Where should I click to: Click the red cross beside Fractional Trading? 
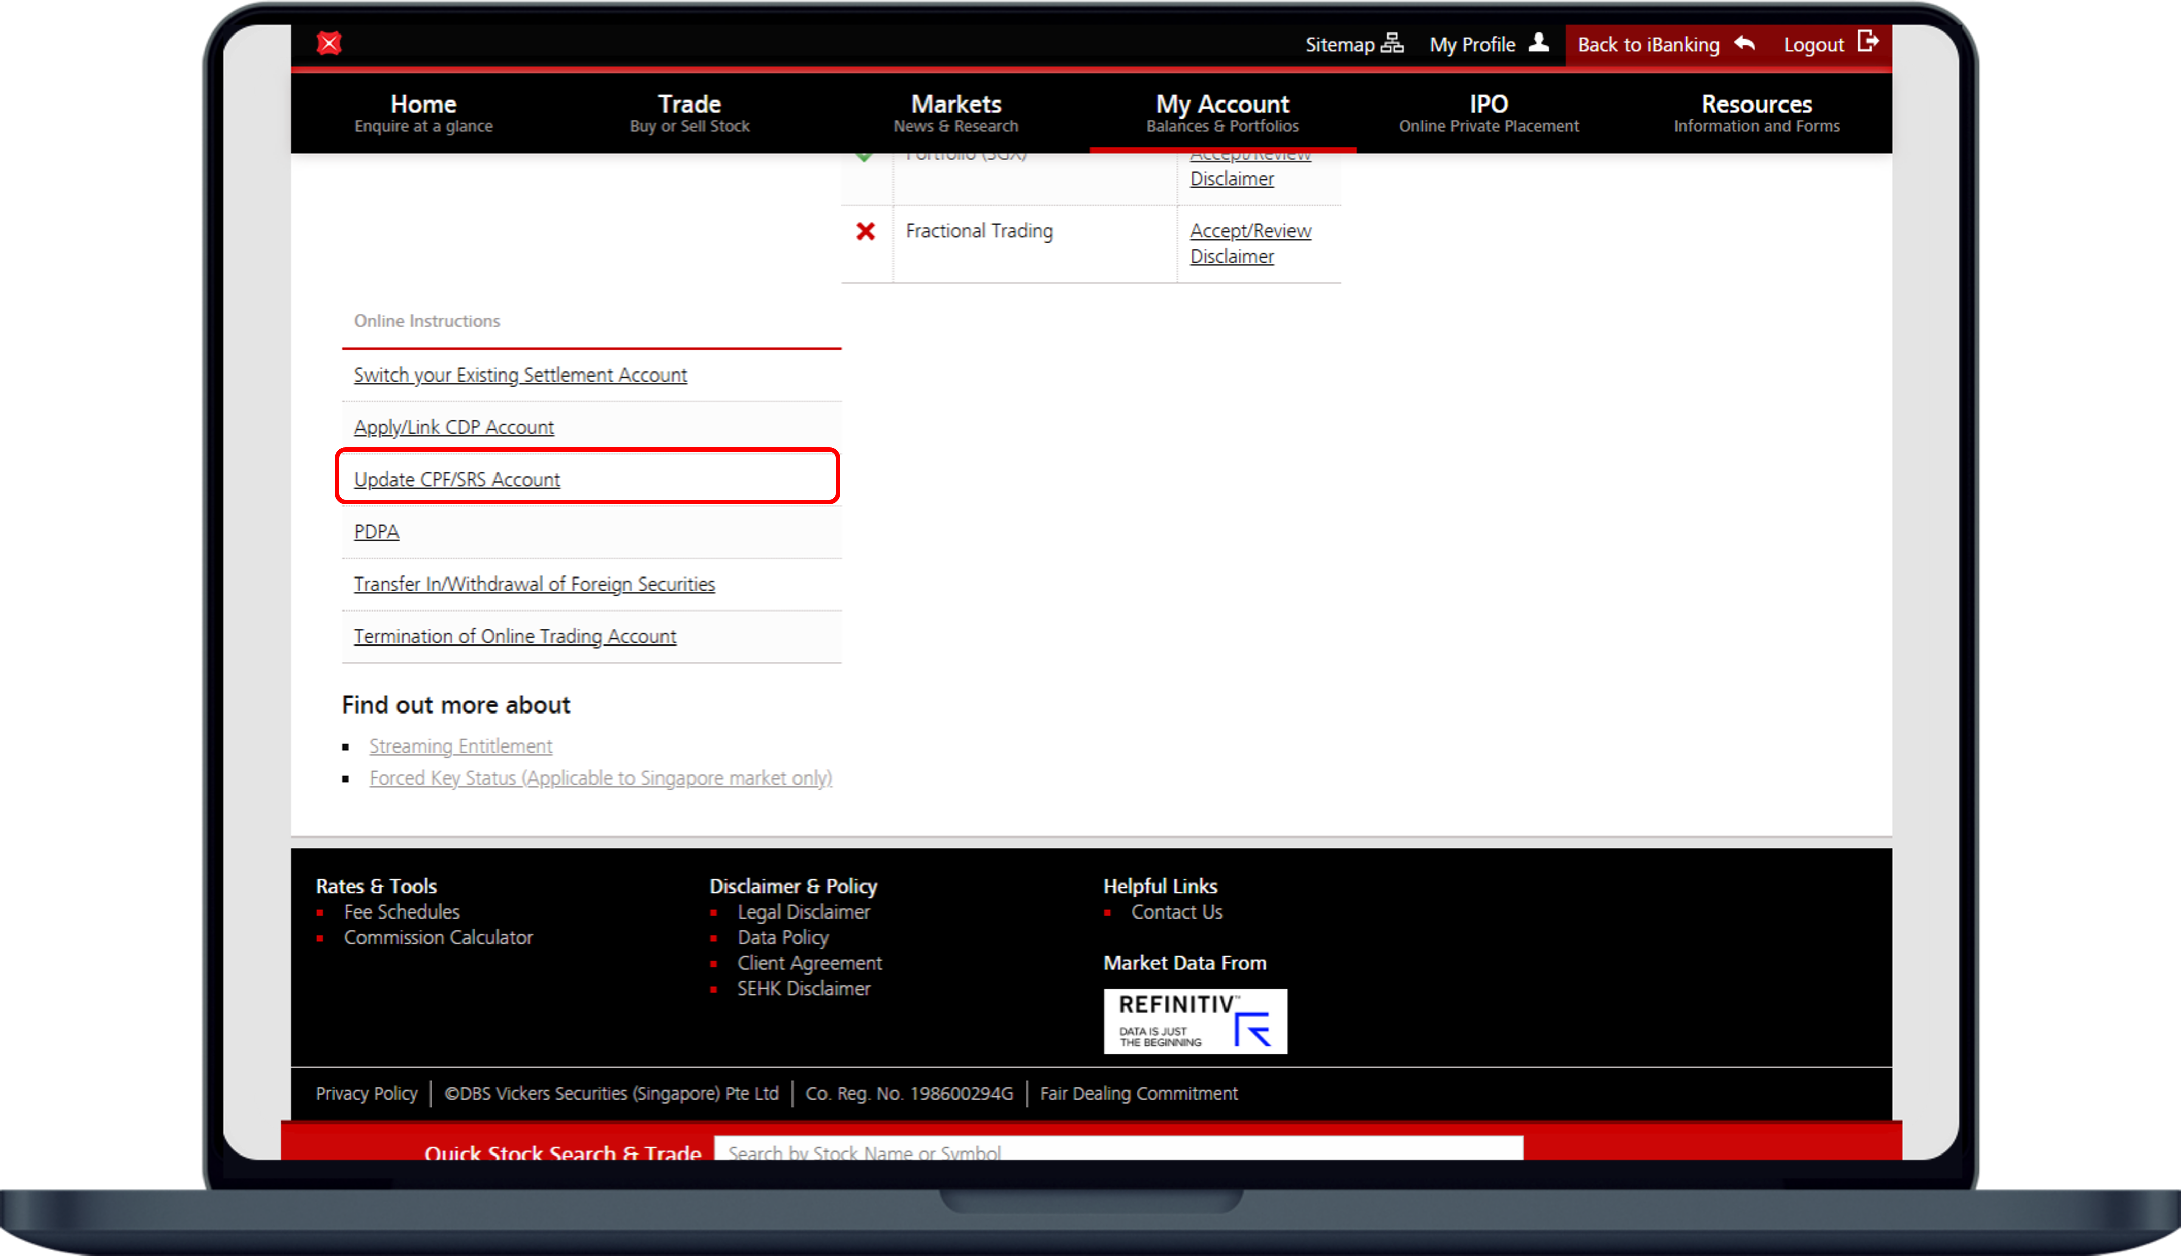click(865, 231)
